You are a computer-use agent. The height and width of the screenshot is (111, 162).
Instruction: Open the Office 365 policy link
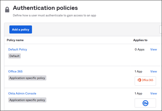pos(15,71)
